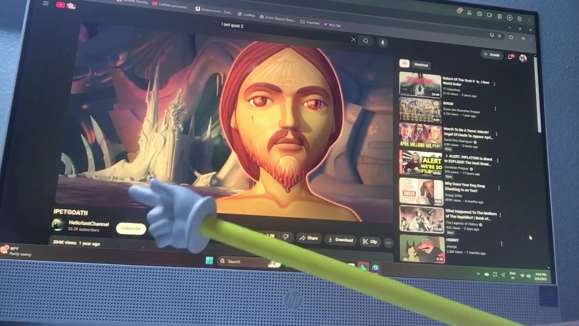Download the video
This screenshot has height=326, width=579.
pyautogui.click(x=341, y=240)
